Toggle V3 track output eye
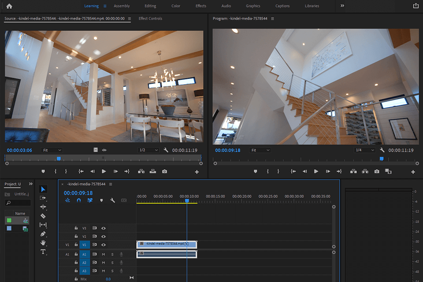Image resolution: width=423 pixels, height=282 pixels. 104,228
